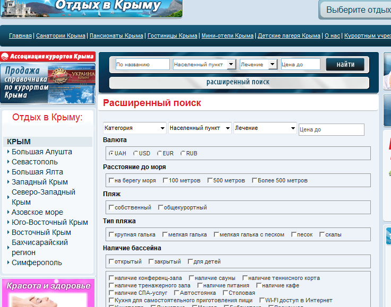Open the Категория dropdown
391x307 pixels.
click(135, 128)
